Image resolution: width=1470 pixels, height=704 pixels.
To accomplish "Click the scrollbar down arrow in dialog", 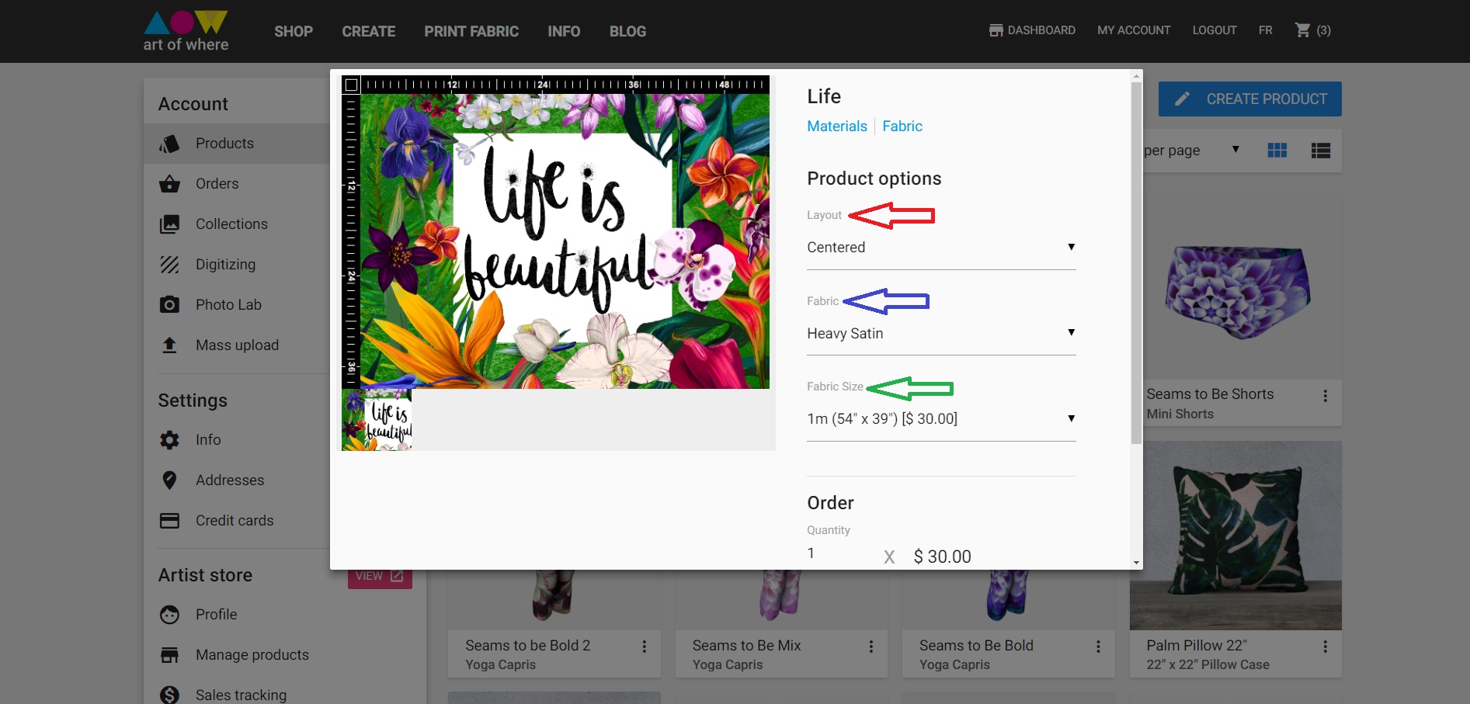I will (1136, 563).
